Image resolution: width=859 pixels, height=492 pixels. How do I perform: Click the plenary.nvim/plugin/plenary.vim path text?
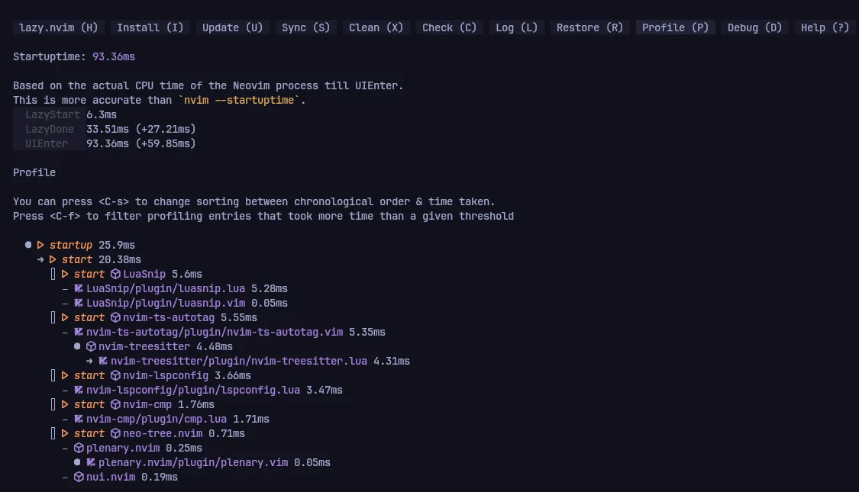193,462
